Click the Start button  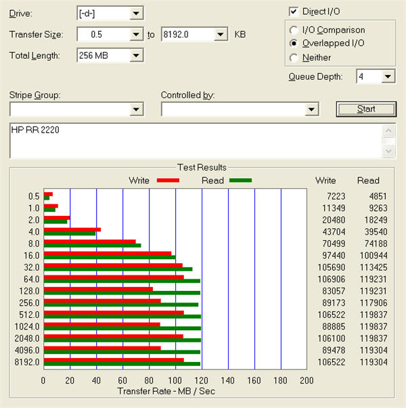pyautogui.click(x=366, y=109)
